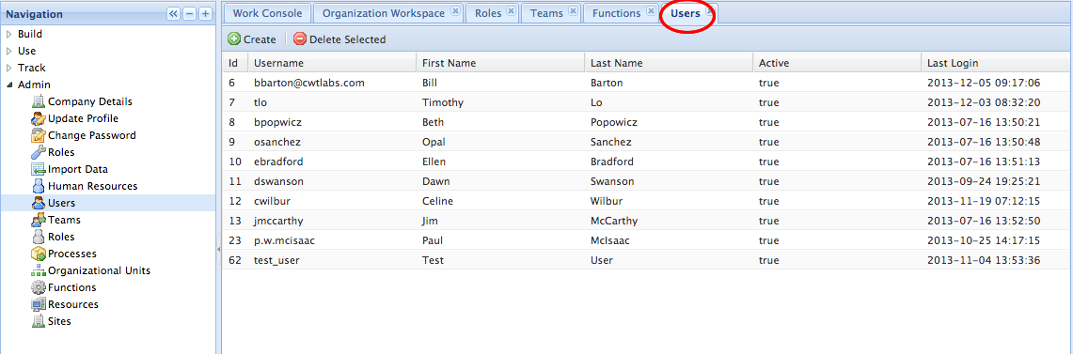Click the Human Resources icon

point(39,186)
